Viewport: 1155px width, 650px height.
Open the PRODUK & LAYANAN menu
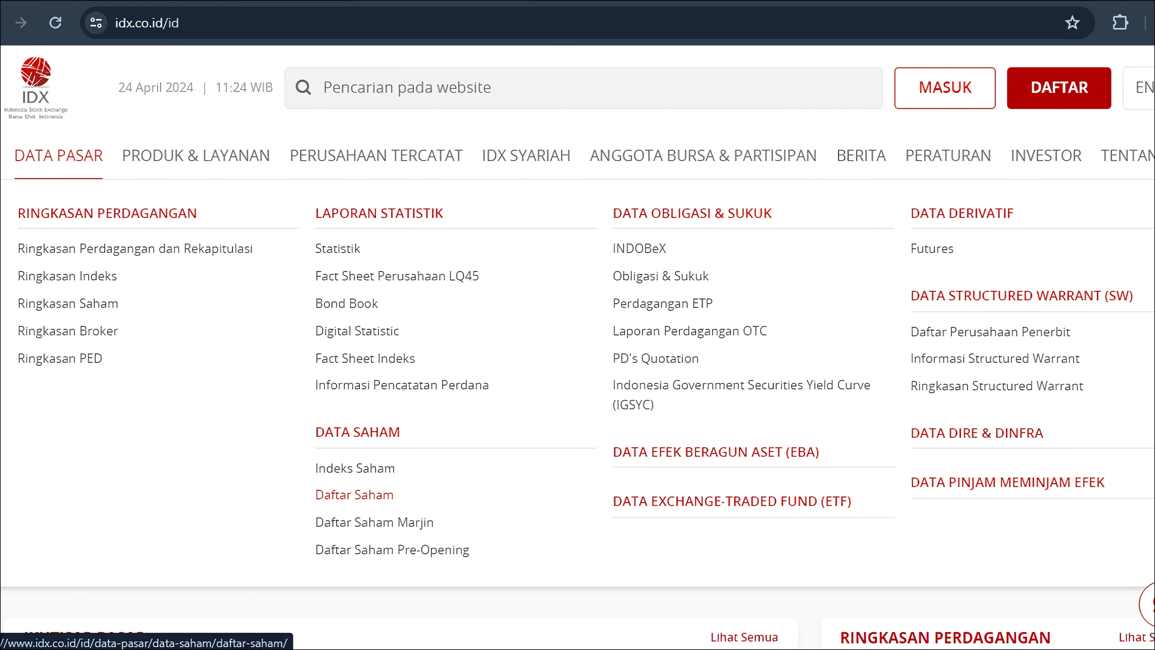point(196,156)
